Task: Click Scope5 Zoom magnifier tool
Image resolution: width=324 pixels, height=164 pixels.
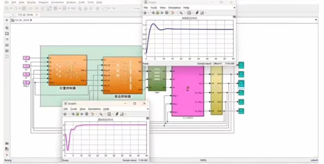Action: click(101, 114)
